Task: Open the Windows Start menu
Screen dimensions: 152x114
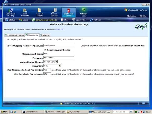Action: click(4, 111)
